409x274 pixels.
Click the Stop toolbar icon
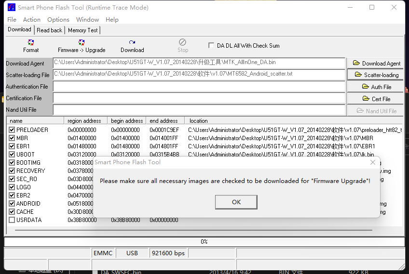coord(183,42)
